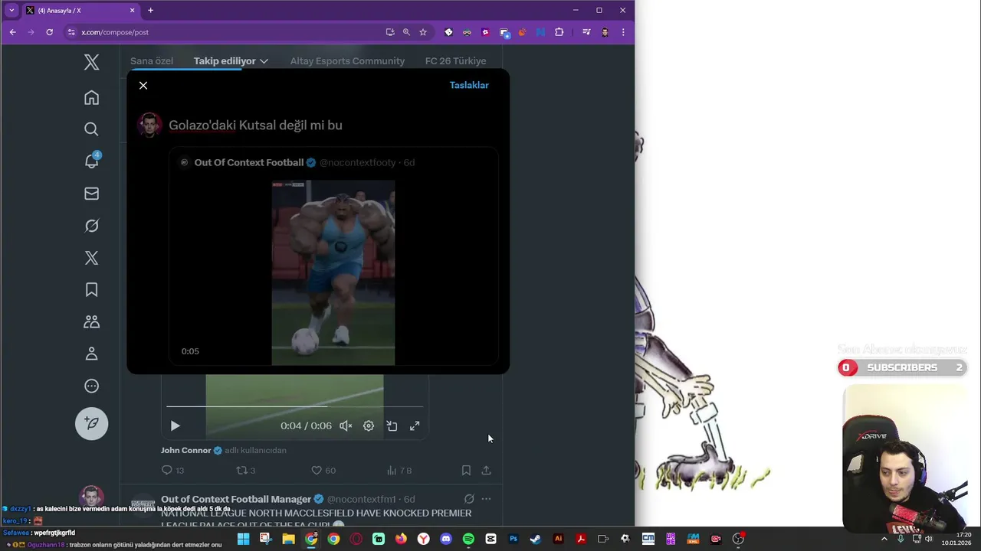Go back in browser
Screen dimensions: 981x551
coord(13,32)
